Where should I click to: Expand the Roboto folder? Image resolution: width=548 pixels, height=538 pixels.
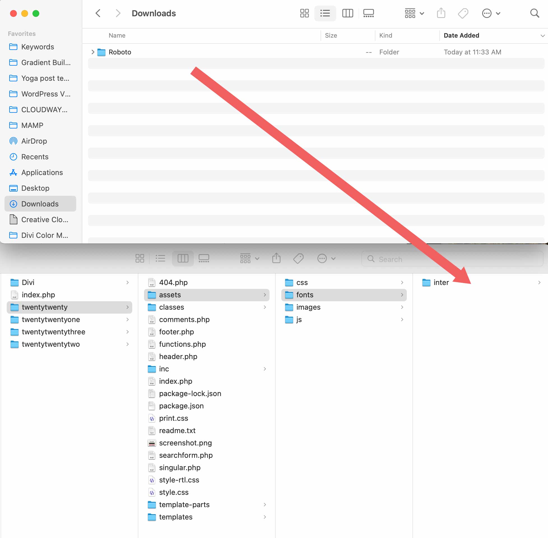click(x=92, y=52)
